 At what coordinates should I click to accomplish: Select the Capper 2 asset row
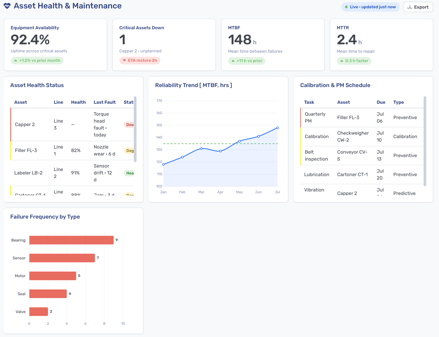coord(72,124)
